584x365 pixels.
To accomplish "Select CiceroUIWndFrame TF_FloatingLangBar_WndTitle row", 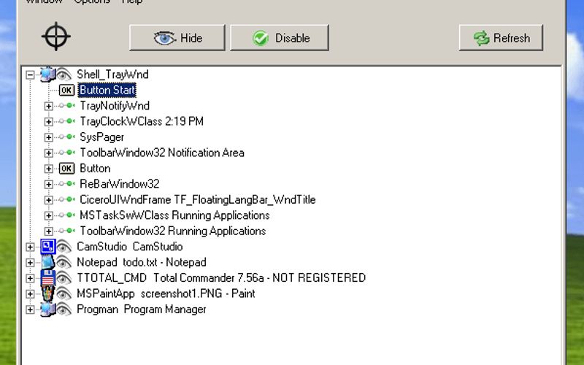I will [x=197, y=199].
